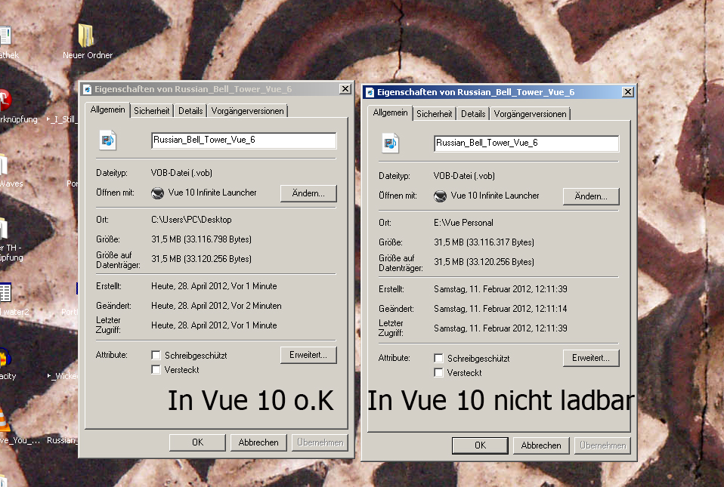The height and width of the screenshot is (487, 724).
Task: Click Letzter Zugriff value Samstag, 11. Februar 2012, 12:11:39
Action: [500, 328]
